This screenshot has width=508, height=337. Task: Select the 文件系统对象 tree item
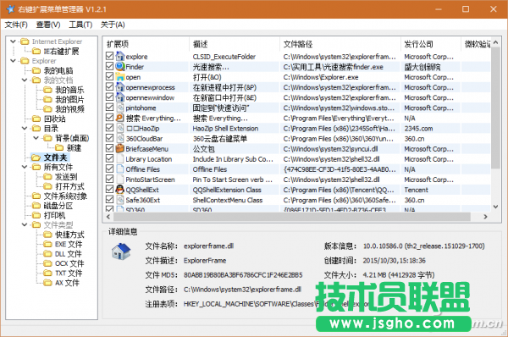click(65, 196)
